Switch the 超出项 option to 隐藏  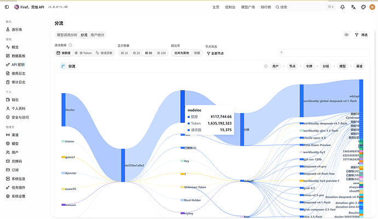(197, 53)
